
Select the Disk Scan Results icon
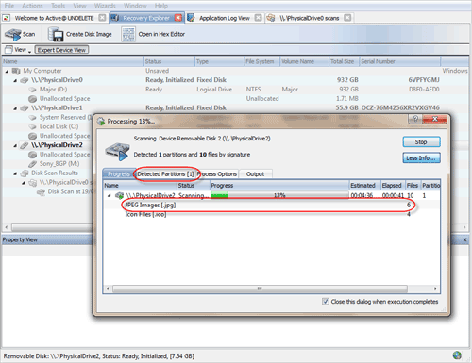(25, 173)
